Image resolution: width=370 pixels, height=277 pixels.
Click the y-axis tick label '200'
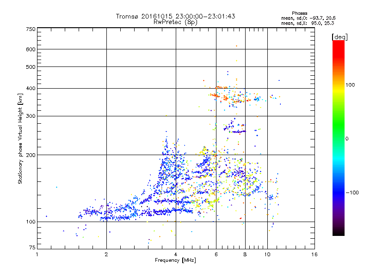click(31, 155)
